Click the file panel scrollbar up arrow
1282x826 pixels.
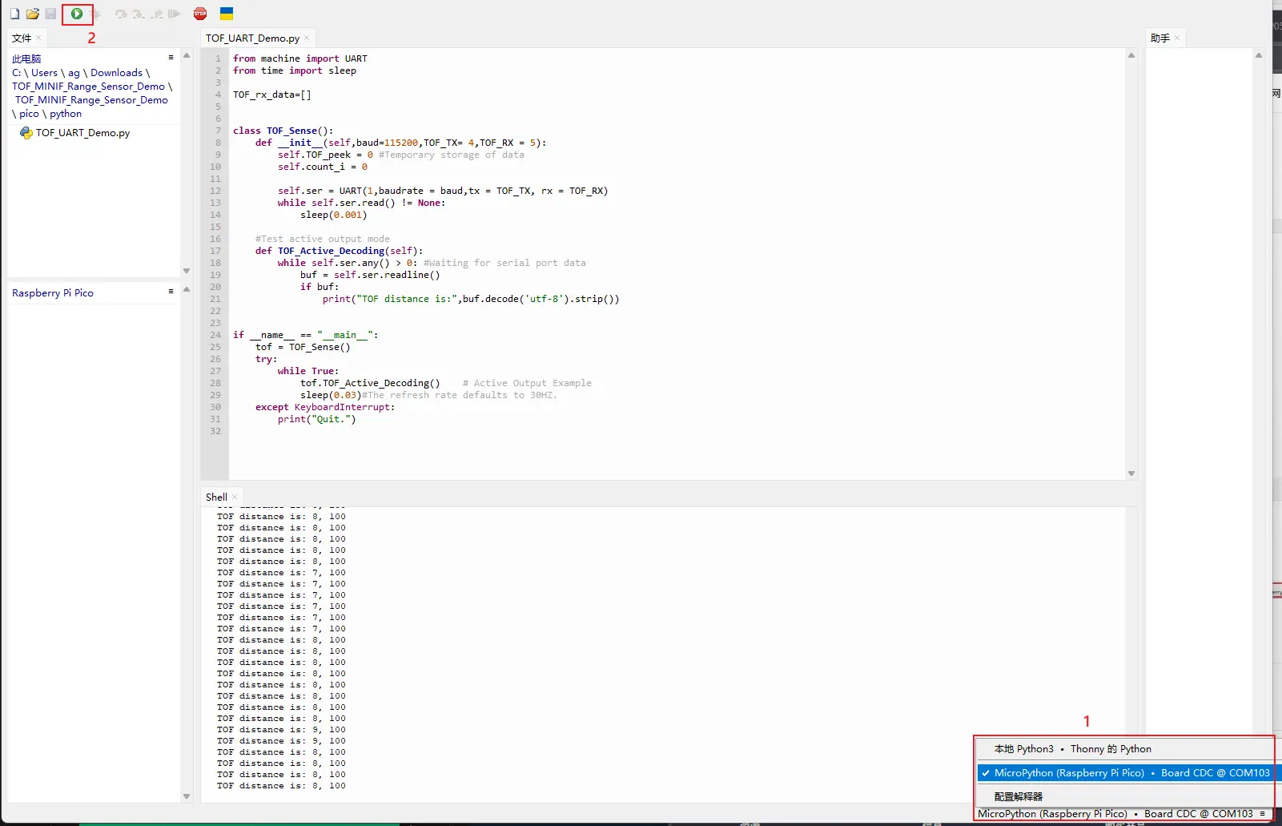click(x=187, y=55)
